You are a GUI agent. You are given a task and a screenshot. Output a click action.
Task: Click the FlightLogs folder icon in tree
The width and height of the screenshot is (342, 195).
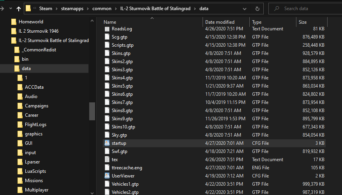(x=20, y=125)
